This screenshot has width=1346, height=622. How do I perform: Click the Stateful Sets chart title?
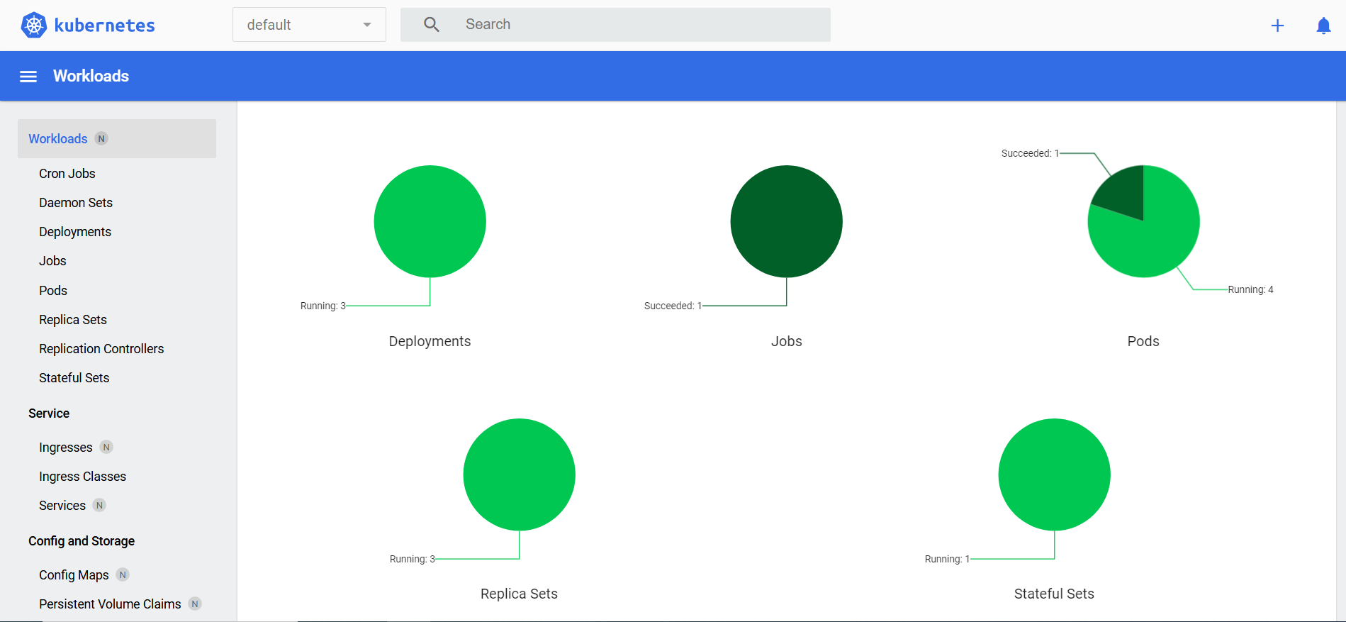(x=1054, y=594)
